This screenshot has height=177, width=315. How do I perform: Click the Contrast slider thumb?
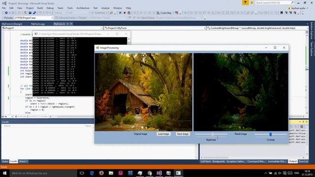point(270,134)
